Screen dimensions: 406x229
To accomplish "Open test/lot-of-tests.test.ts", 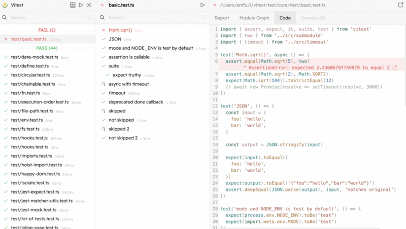I will tap(48, 219).
